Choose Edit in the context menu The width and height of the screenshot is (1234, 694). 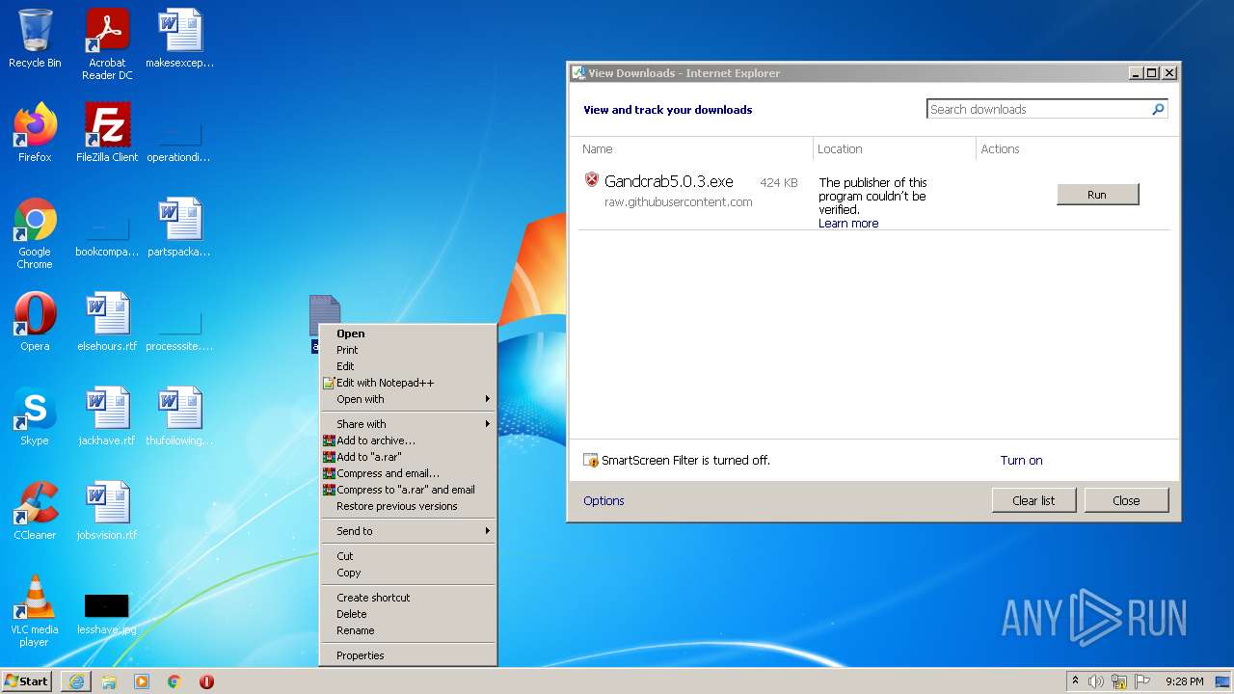[x=408, y=366]
